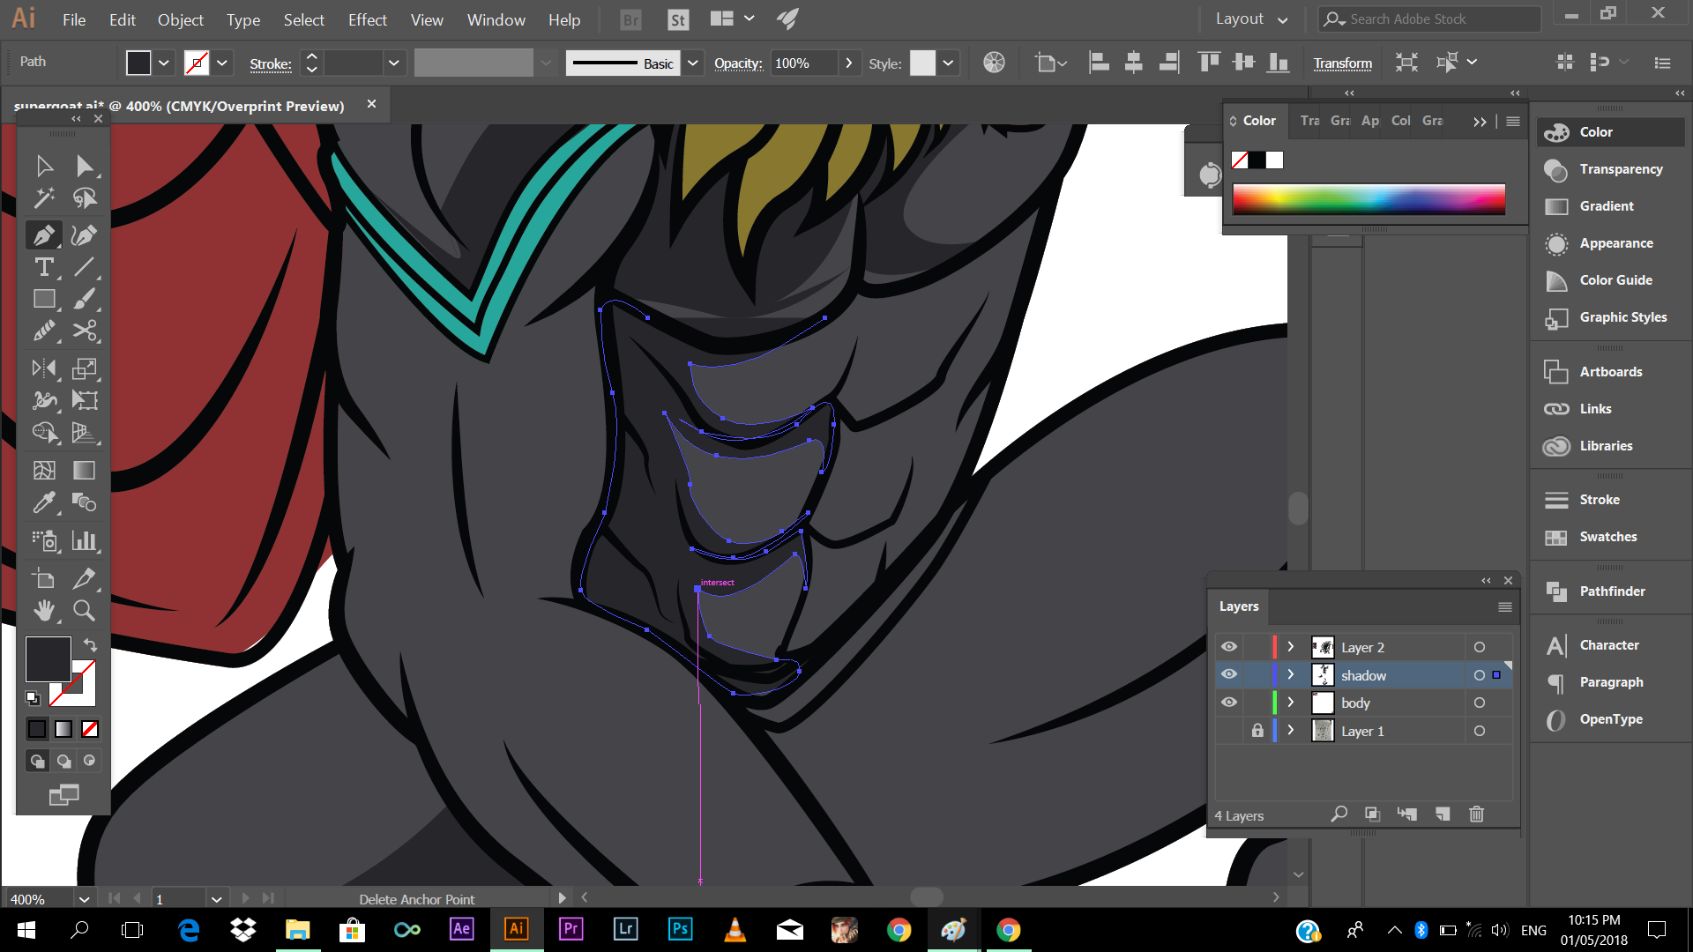Click the Search Adobe Stock field
Screen dimensions: 1693x952
click(x=1428, y=19)
